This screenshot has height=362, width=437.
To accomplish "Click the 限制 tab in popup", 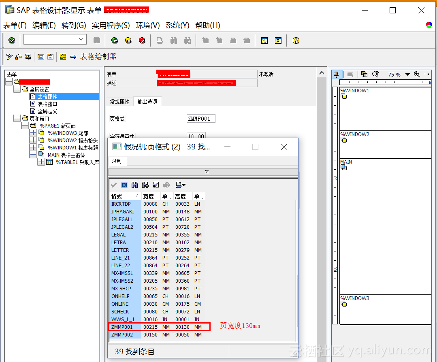I will pyautogui.click(x=117, y=161).
